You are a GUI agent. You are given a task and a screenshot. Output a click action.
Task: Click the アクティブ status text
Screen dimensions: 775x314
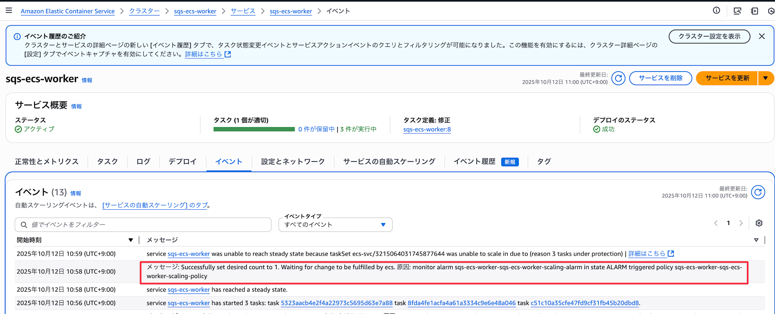click(39, 129)
